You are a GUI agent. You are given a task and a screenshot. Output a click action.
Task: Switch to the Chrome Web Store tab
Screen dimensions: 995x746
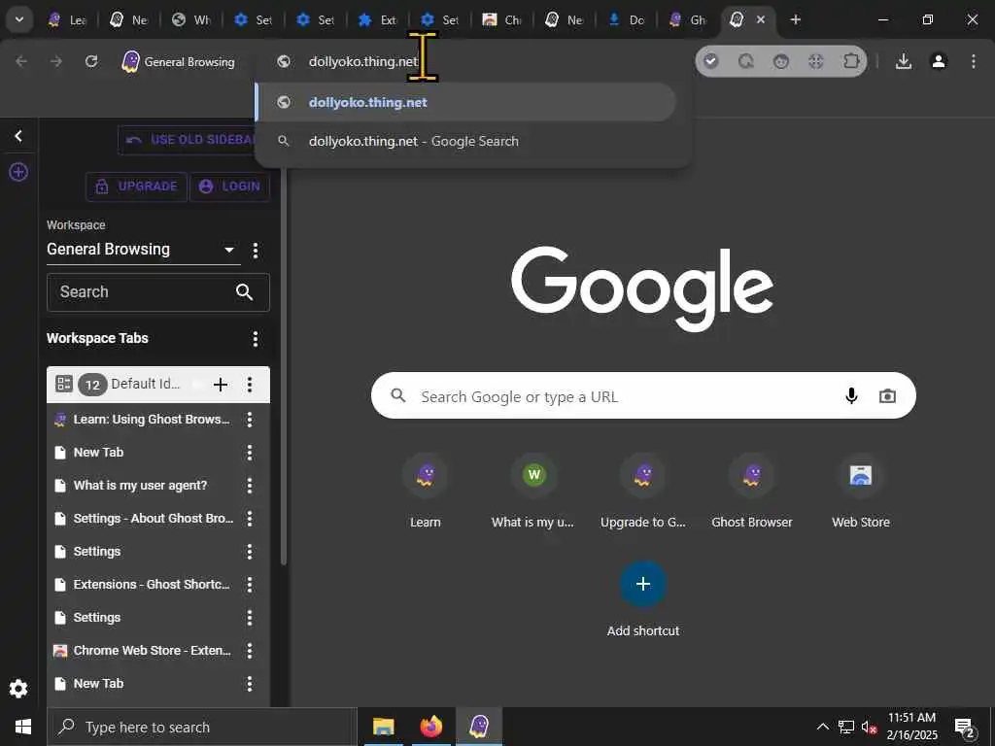tap(502, 19)
